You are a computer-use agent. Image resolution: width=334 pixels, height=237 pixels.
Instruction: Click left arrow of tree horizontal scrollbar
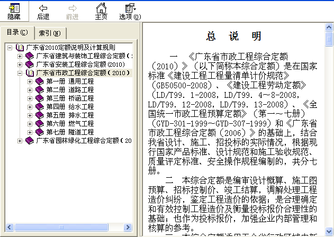pos(10,227)
